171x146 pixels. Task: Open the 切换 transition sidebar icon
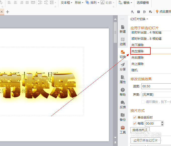click(x=123, y=54)
